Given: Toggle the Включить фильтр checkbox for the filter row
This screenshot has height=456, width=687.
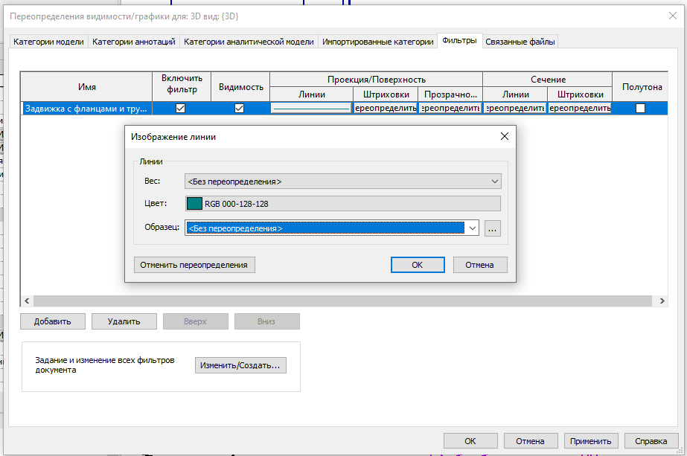Looking at the screenshot, I should click(x=179, y=107).
